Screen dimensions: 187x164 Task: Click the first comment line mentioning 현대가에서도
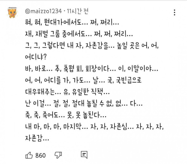[72, 22]
